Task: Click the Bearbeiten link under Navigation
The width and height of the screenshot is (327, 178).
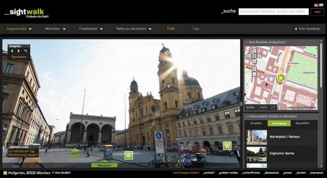Action: click(19, 57)
